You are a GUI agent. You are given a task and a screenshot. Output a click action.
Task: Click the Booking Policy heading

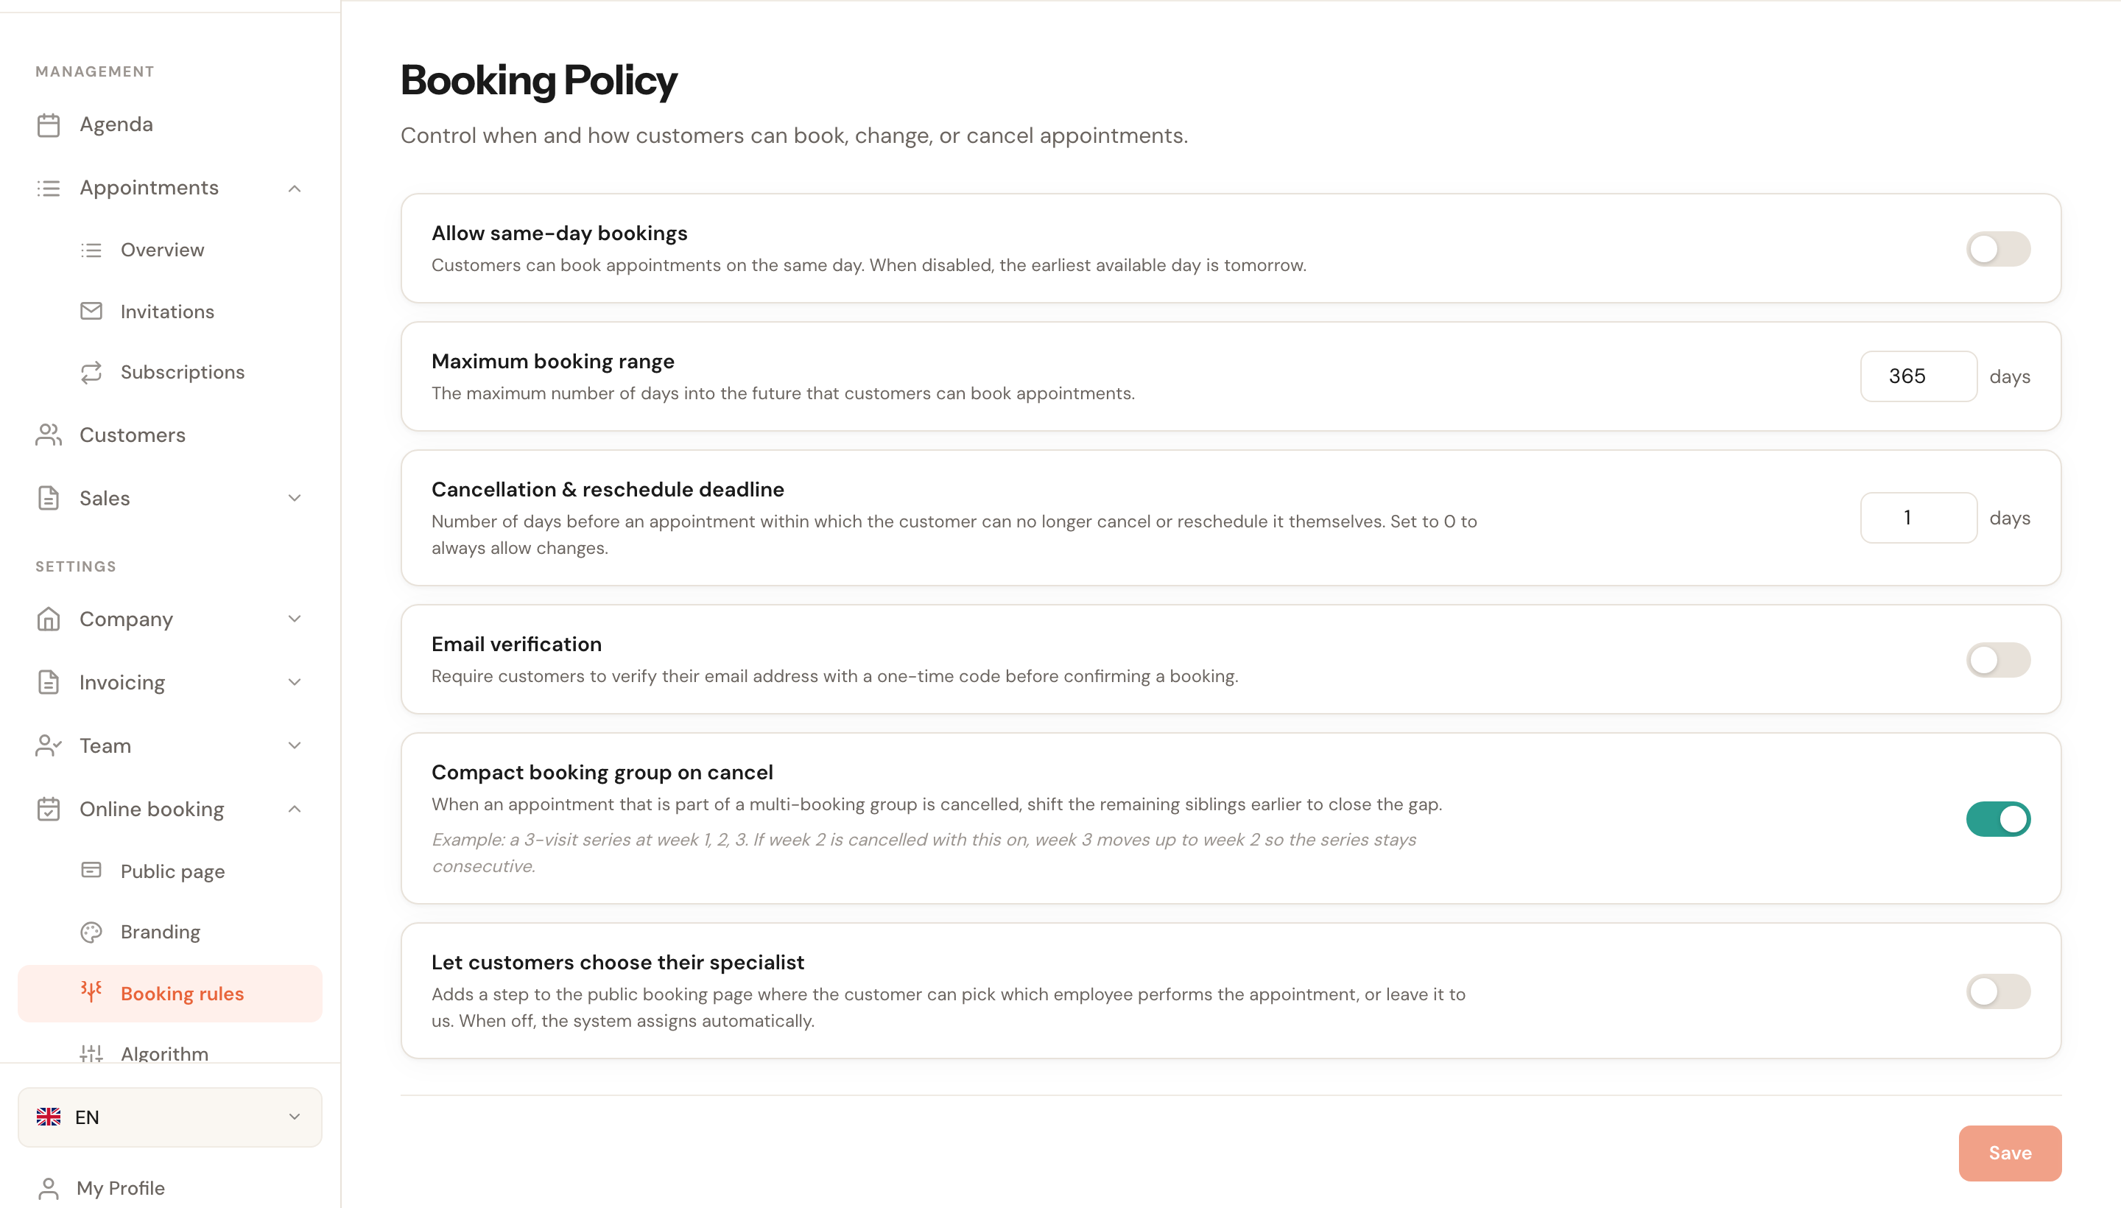(x=538, y=80)
